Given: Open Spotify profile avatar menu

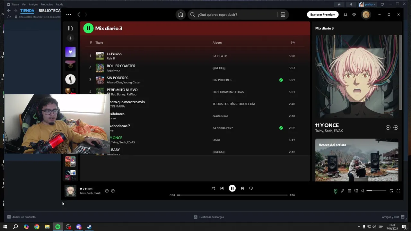Looking at the screenshot, I should (366, 14).
